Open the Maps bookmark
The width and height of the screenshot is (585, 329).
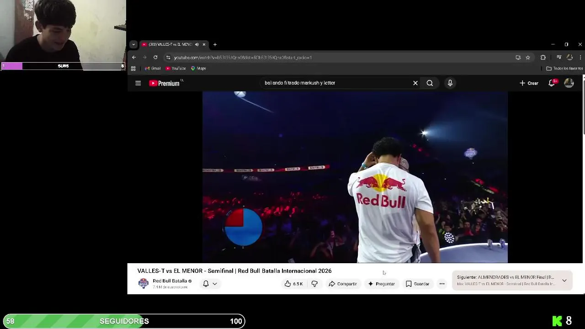pyautogui.click(x=198, y=69)
